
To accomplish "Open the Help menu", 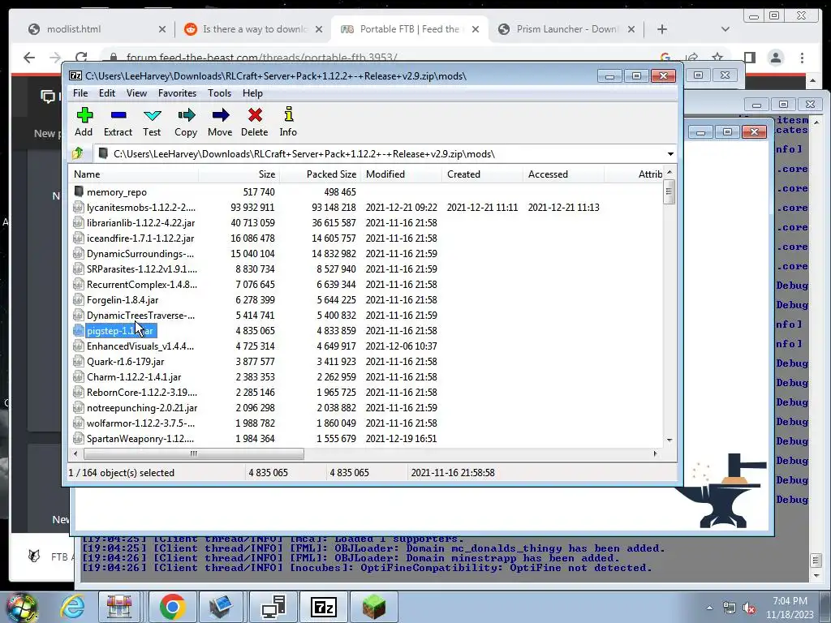I will coord(253,93).
